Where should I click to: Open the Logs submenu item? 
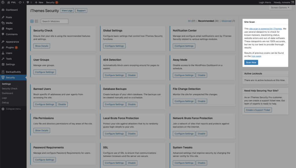pos(4,98)
